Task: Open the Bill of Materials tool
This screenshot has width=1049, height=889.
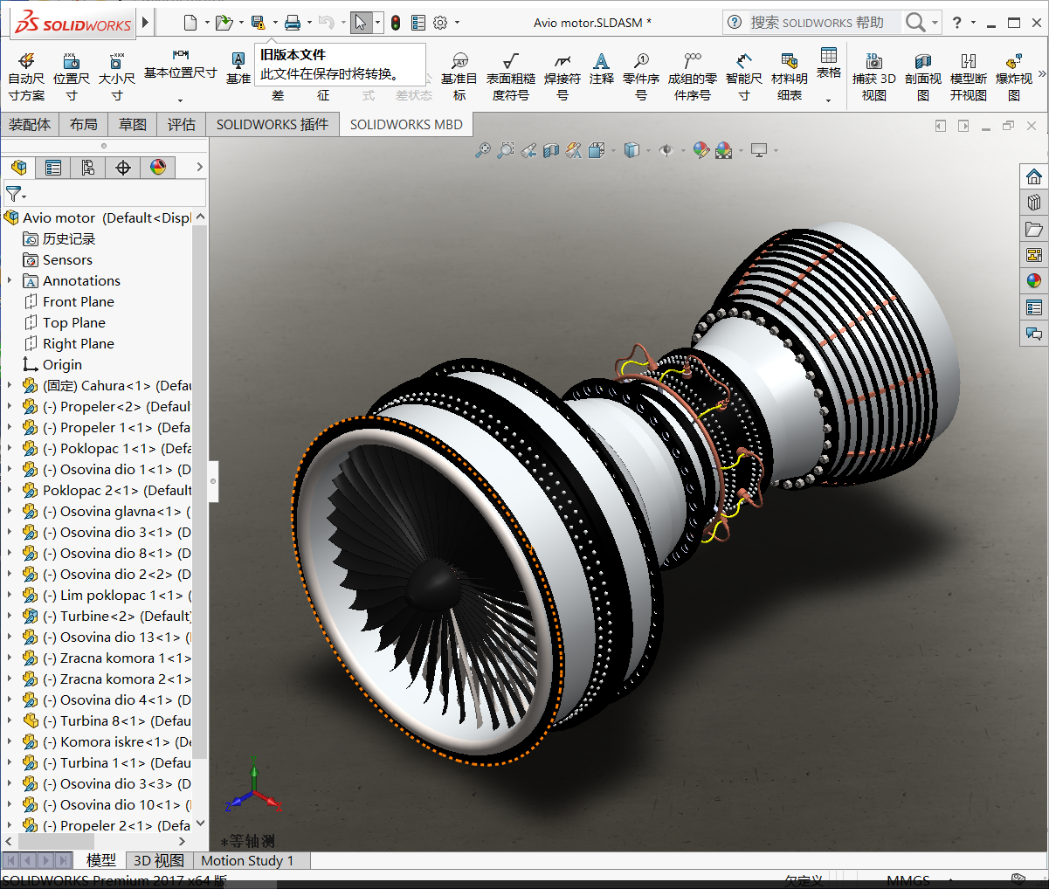Action: (x=789, y=76)
